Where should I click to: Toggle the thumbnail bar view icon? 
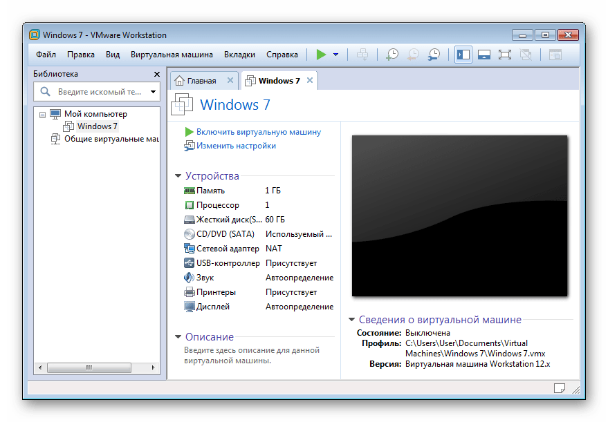tap(484, 55)
